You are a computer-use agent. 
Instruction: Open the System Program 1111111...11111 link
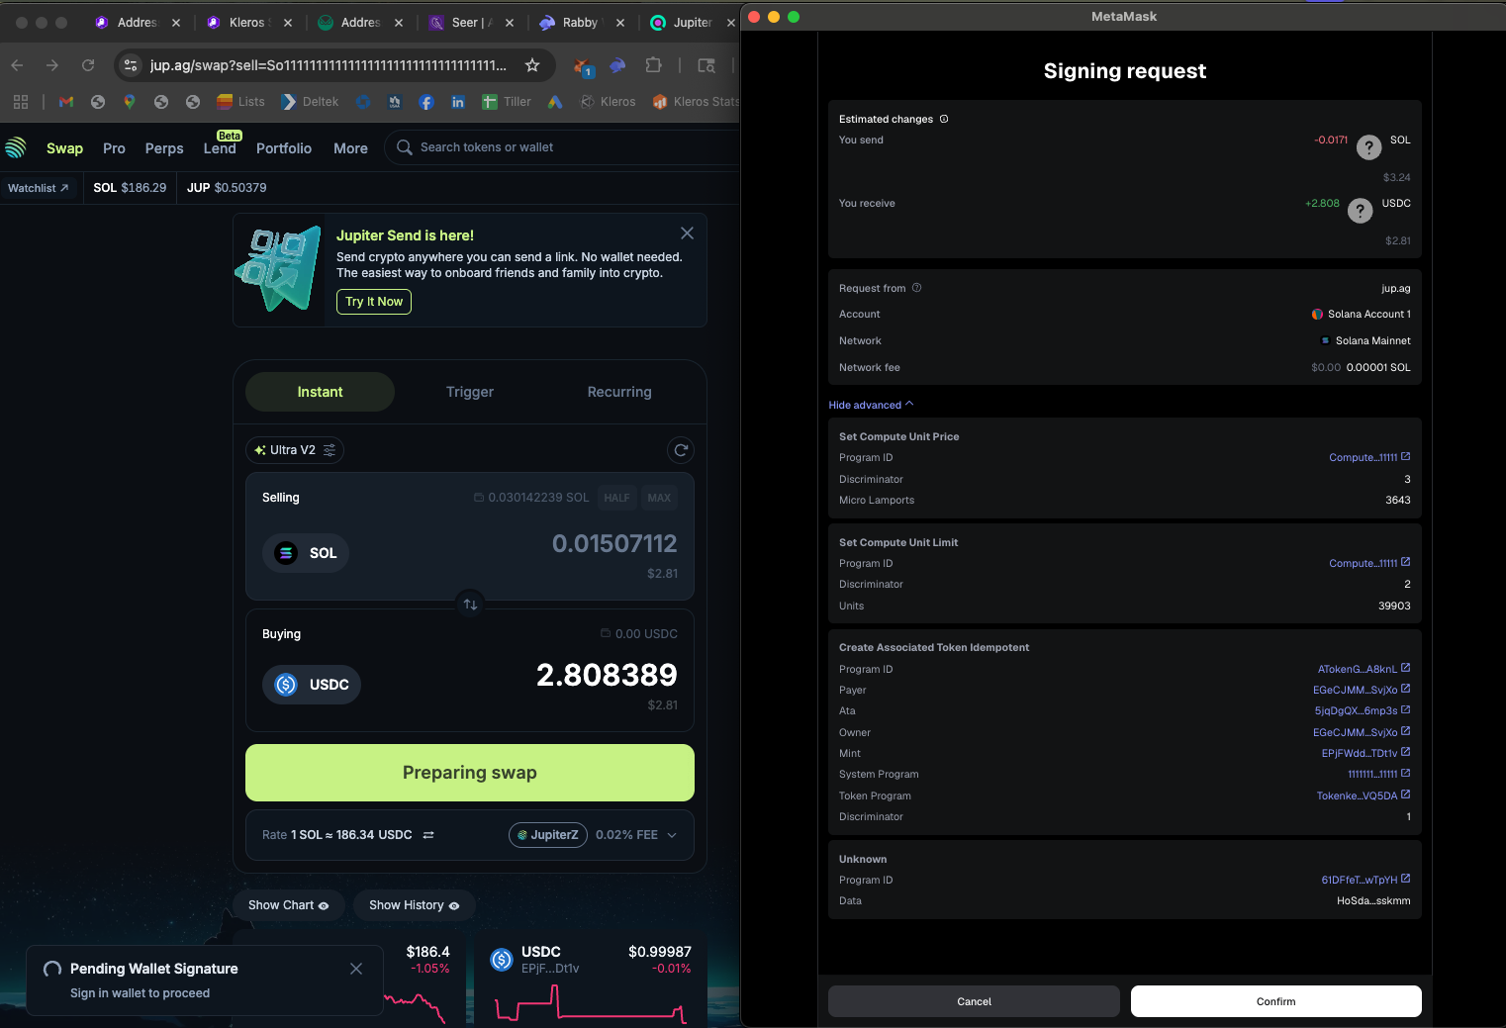click(x=1378, y=774)
